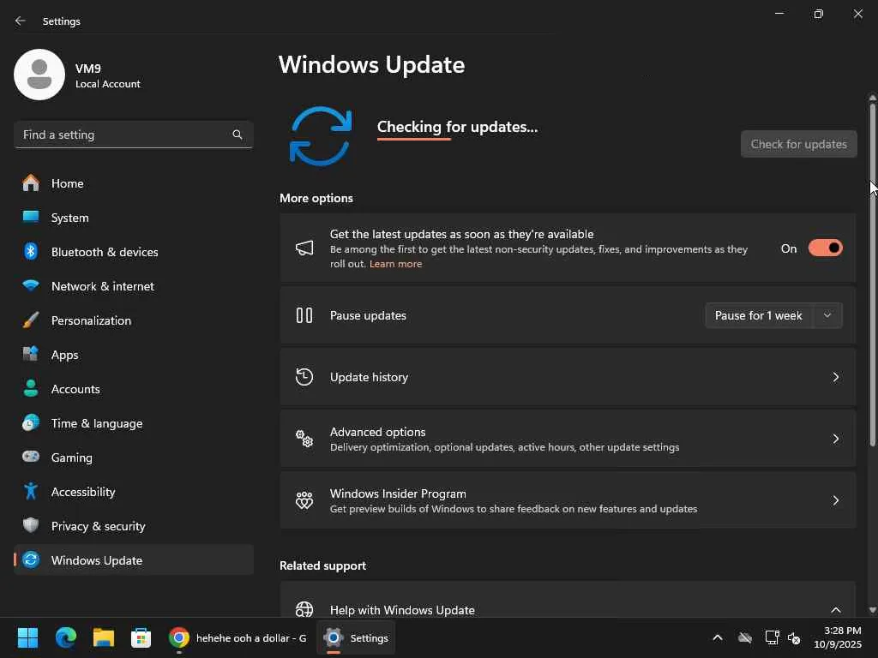This screenshot has height=658, width=878.
Task: Open the Windows Start menu
Action: pos(27,637)
